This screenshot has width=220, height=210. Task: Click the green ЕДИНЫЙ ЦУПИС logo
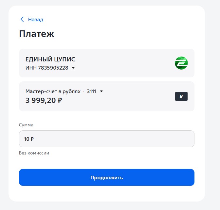click(181, 63)
